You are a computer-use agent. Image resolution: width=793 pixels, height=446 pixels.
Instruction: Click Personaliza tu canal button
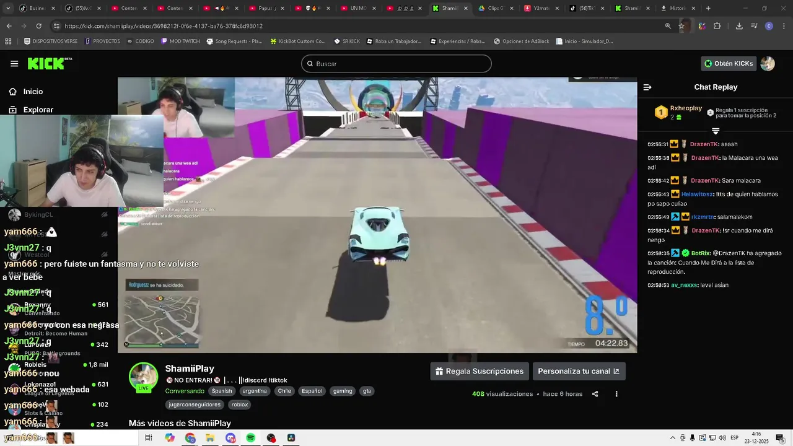579,371
